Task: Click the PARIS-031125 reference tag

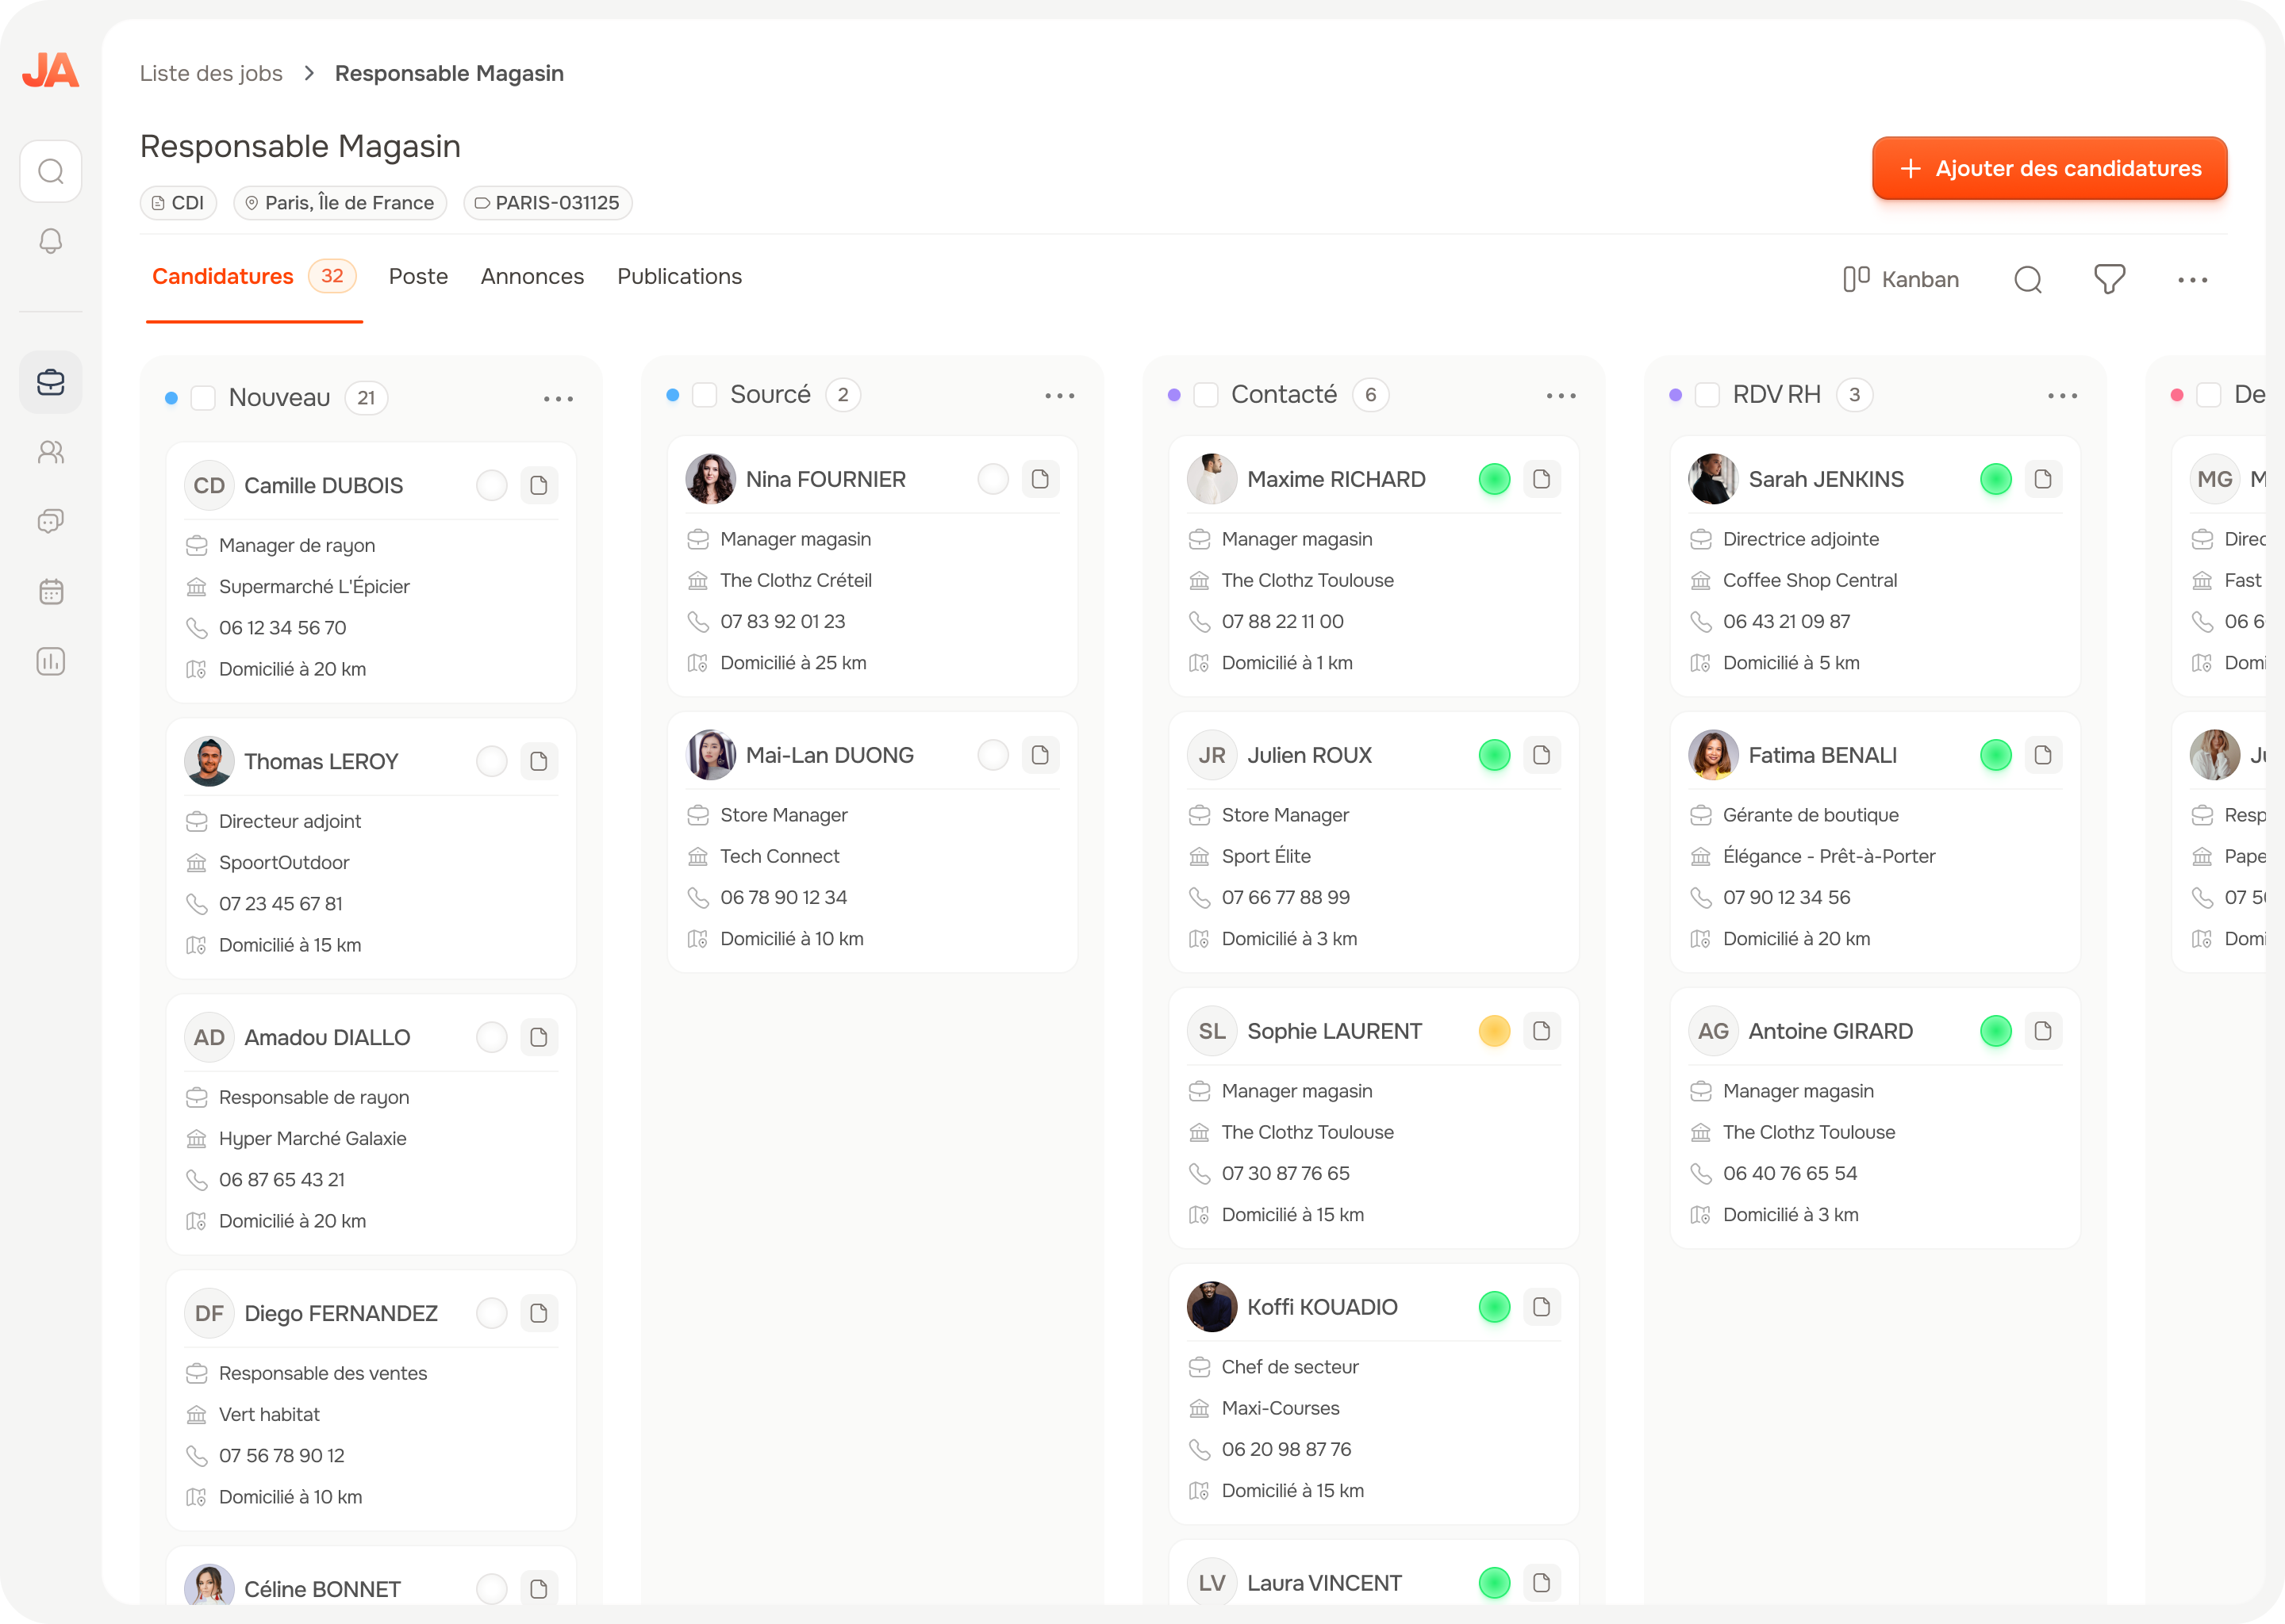Action: (547, 203)
